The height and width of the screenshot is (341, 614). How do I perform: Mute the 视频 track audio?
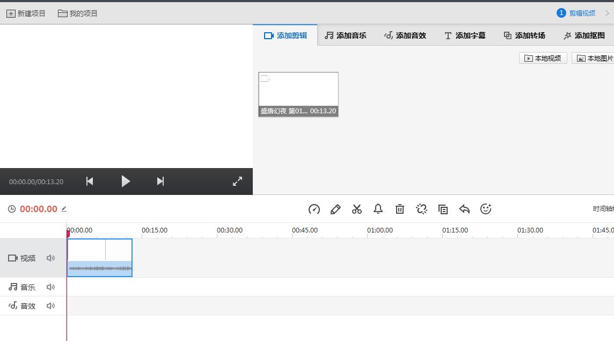(50, 258)
